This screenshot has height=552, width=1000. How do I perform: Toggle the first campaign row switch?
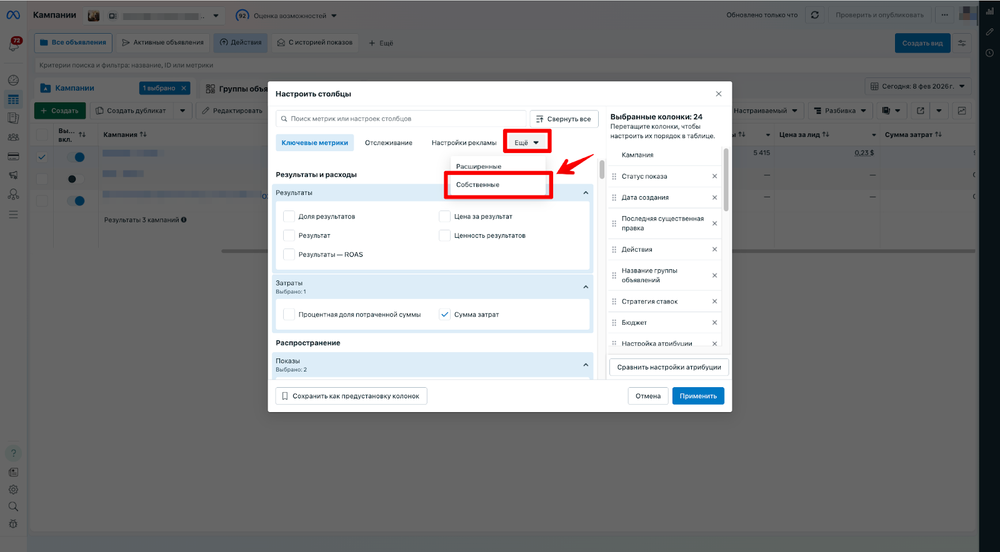tap(76, 157)
